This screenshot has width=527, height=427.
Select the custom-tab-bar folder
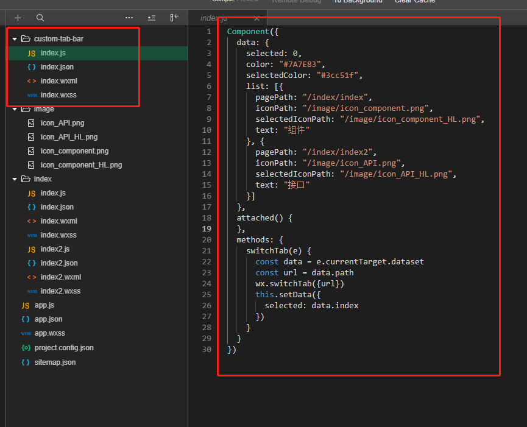pos(58,39)
